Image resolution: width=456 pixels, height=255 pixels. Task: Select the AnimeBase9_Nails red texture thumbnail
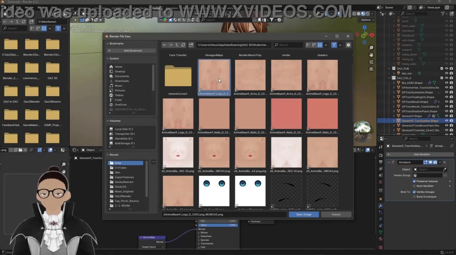(286, 114)
